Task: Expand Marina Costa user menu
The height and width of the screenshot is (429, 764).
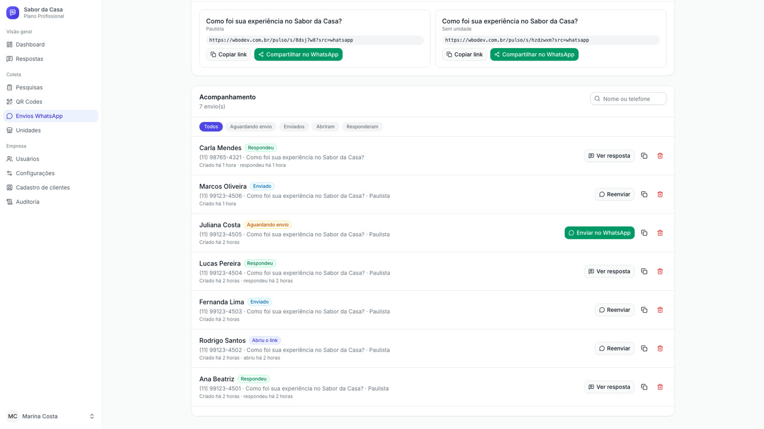Action: (x=51, y=416)
